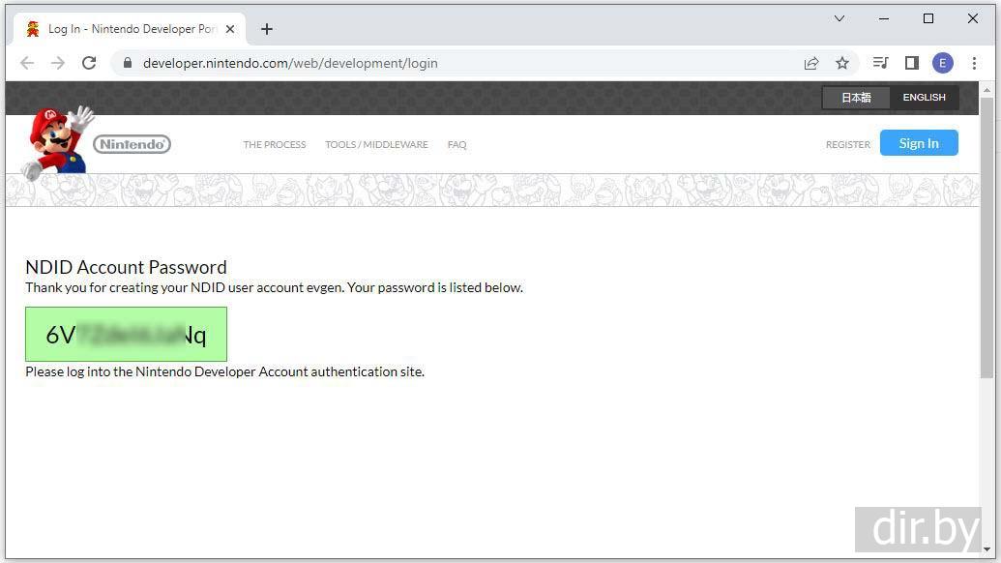Viewport: 1001px width, 563px height.
Task: Open a new tab with the plus button
Action: pyautogui.click(x=267, y=29)
